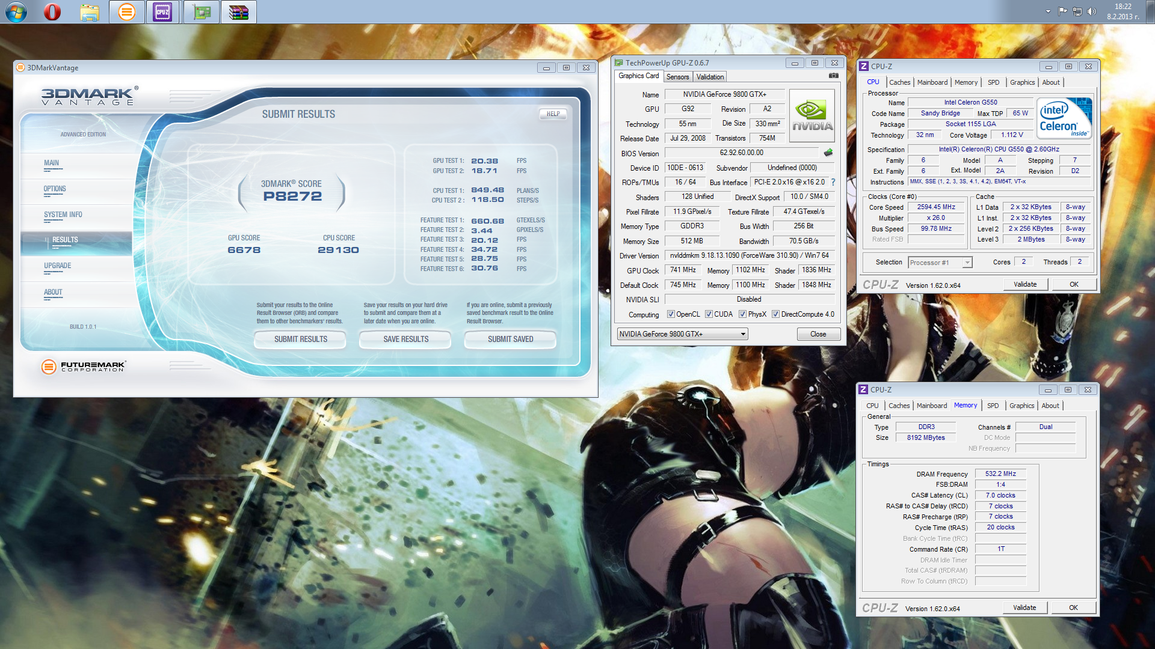This screenshot has width=1155, height=649.
Task: Click the GPU-Z screenshot camera icon
Action: point(833,76)
